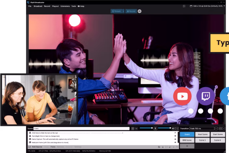The image size is (229, 153).
Task: Open the Extensions menu
Action: click(x=65, y=6)
